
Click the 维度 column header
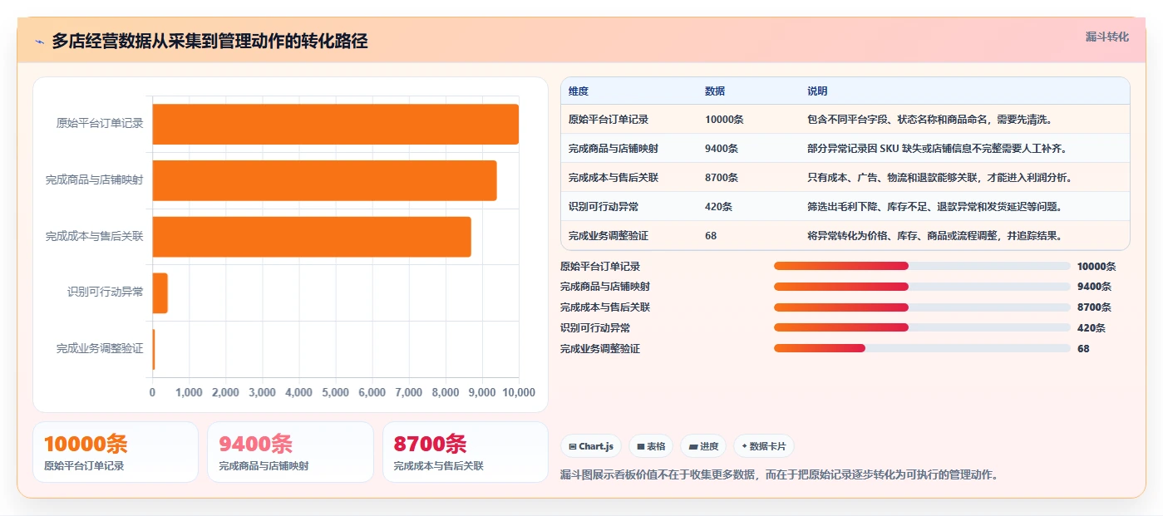(x=579, y=91)
